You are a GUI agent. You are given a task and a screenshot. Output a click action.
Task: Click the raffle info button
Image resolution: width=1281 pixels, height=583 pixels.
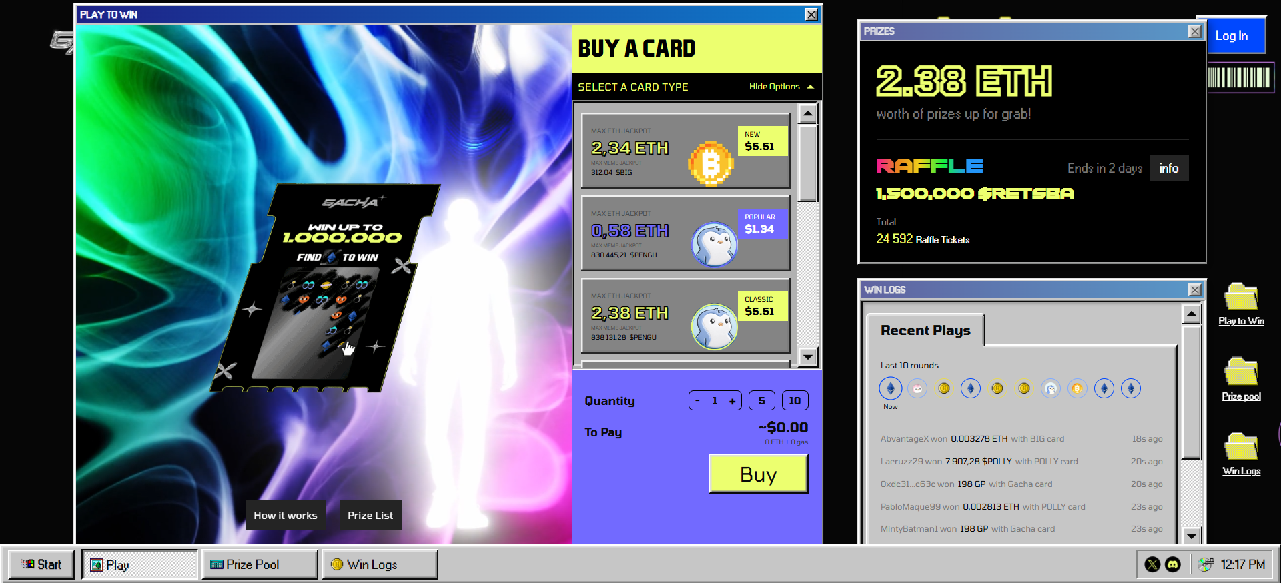click(1168, 168)
